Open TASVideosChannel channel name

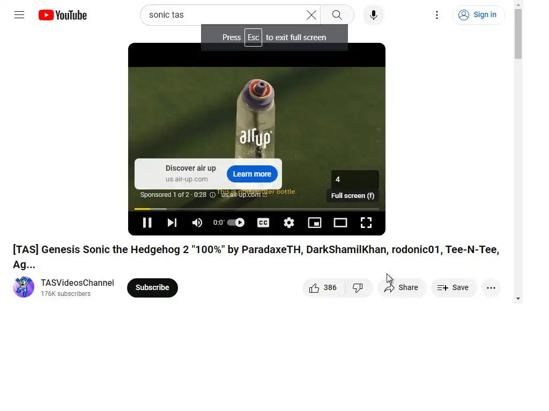click(x=77, y=283)
